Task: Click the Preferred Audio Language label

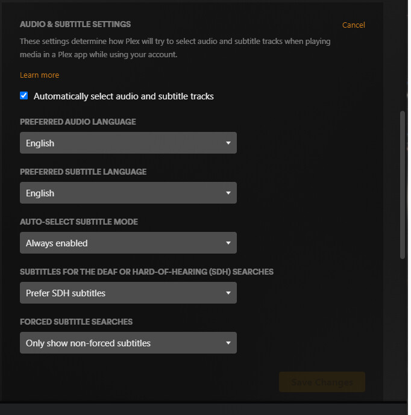Action: click(x=78, y=122)
